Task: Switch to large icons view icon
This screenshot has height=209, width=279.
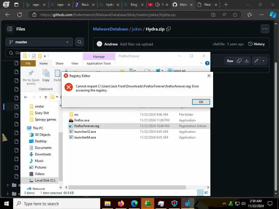Action: point(206,193)
